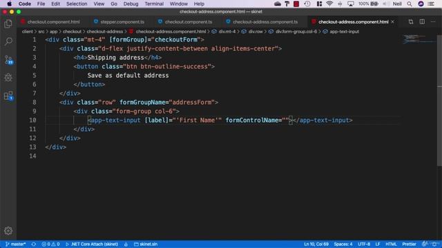The height and width of the screenshot is (248, 442).
Task: Change the UTF-8 file encoding
Action: click(x=364, y=244)
